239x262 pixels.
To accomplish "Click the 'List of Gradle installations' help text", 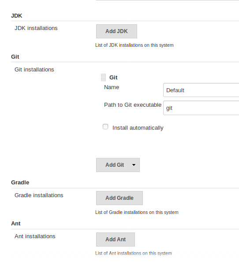I will [x=137, y=212].
